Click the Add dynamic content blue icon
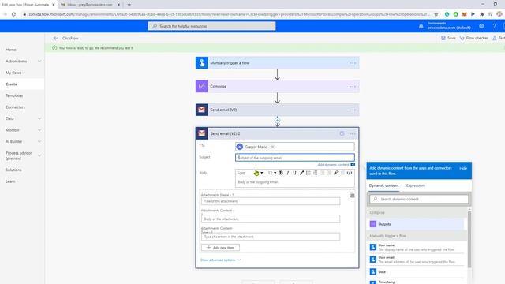 coord(353,165)
